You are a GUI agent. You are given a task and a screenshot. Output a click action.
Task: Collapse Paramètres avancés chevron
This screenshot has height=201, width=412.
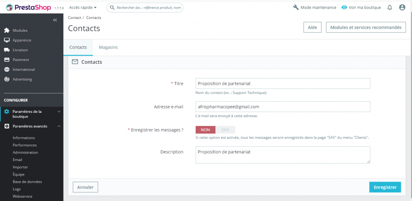tap(59, 126)
